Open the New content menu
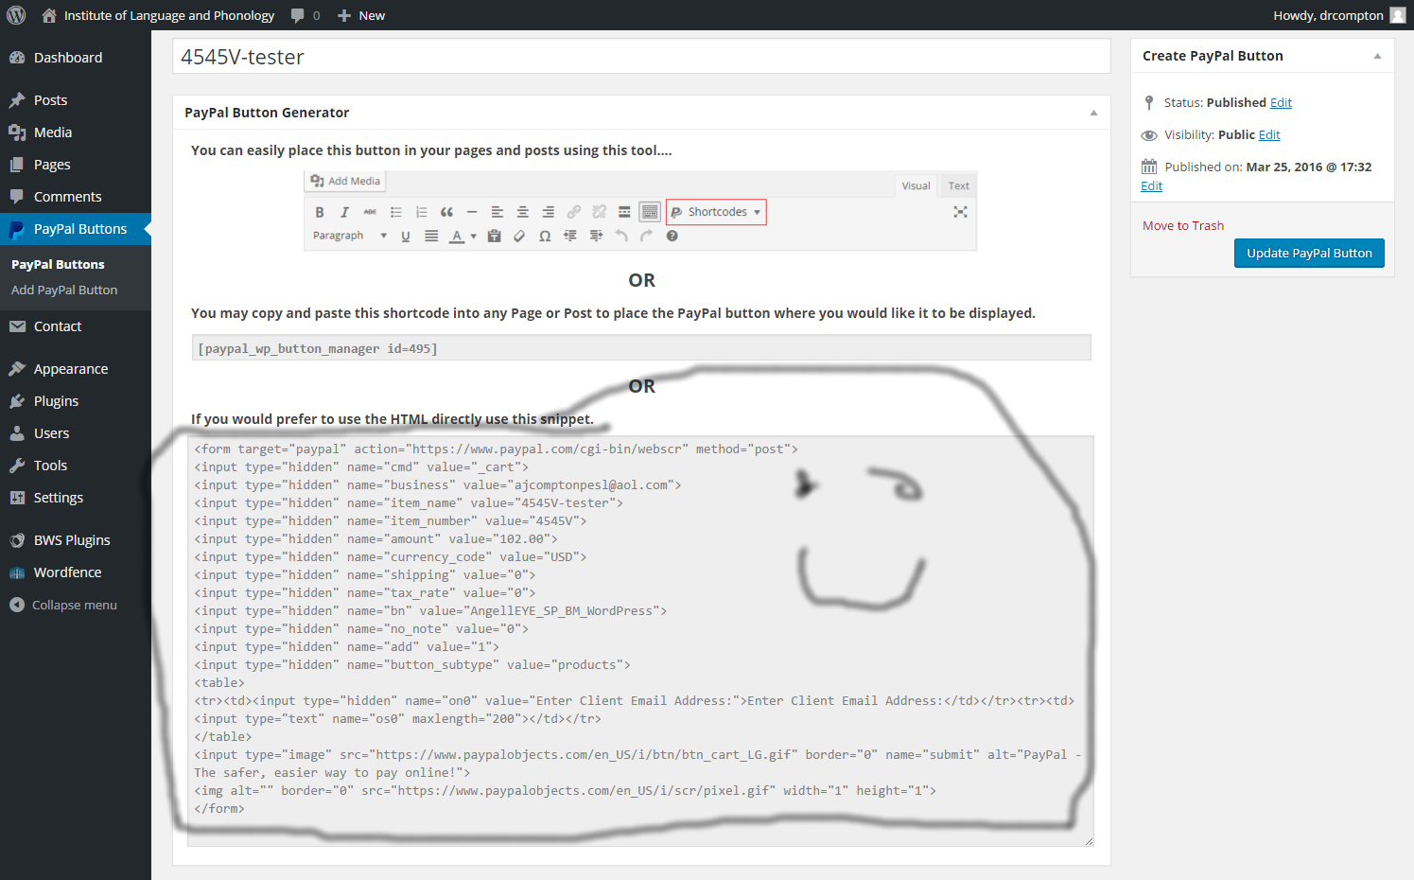The width and height of the screenshot is (1414, 880). pyautogui.click(x=361, y=15)
